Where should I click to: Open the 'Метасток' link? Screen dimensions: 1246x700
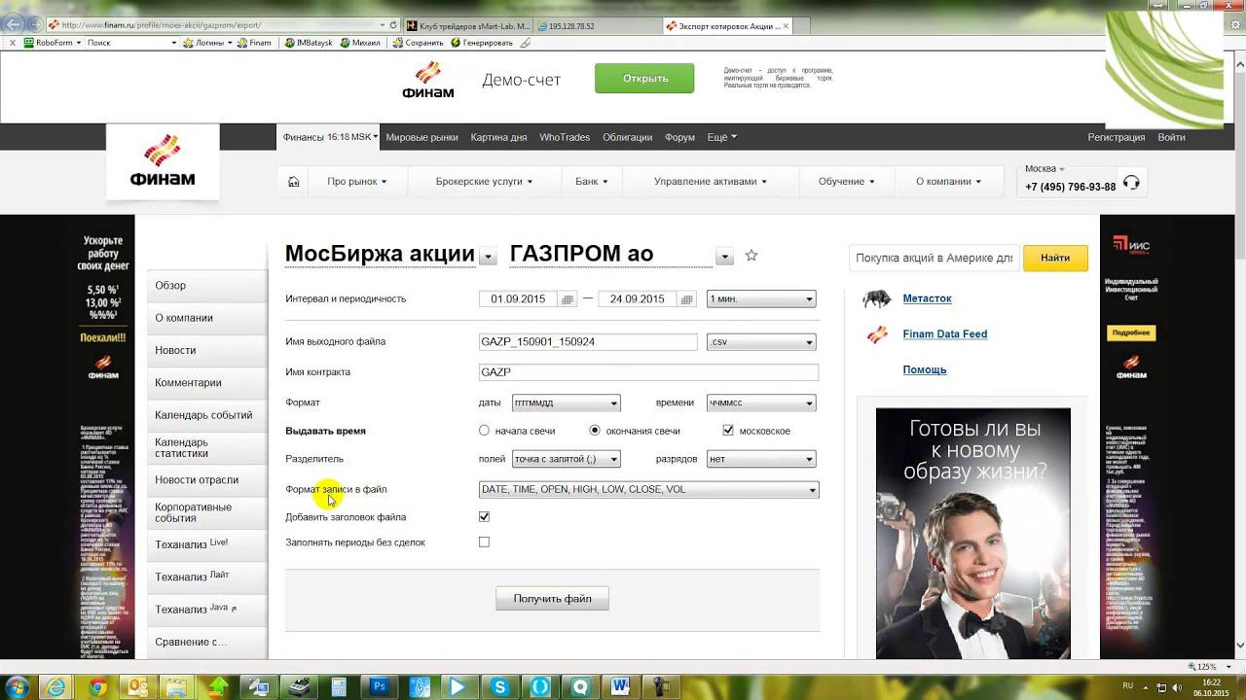click(927, 298)
